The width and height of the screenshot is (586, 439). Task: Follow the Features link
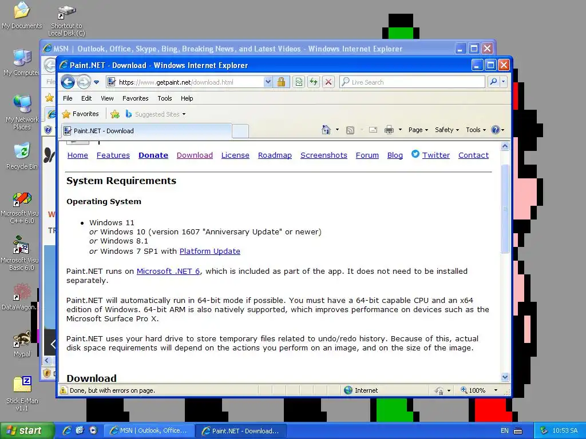click(x=113, y=155)
